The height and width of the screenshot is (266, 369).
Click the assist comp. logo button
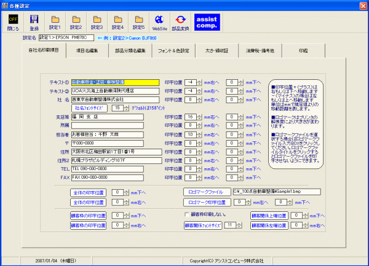[x=207, y=22]
